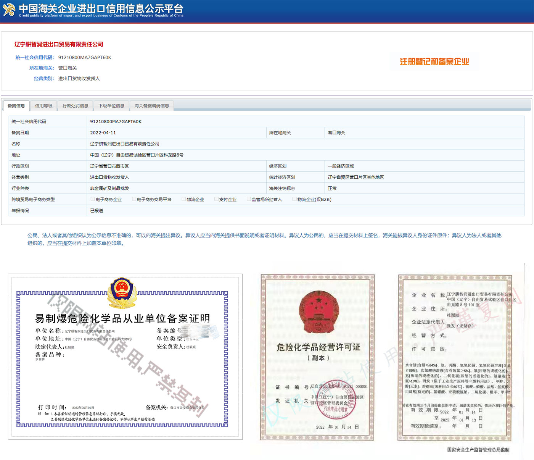
Task: Click the 行业种类 row label
Action: coord(20,188)
